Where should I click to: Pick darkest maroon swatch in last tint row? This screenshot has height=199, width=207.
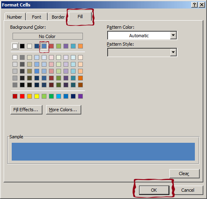coord(51,85)
